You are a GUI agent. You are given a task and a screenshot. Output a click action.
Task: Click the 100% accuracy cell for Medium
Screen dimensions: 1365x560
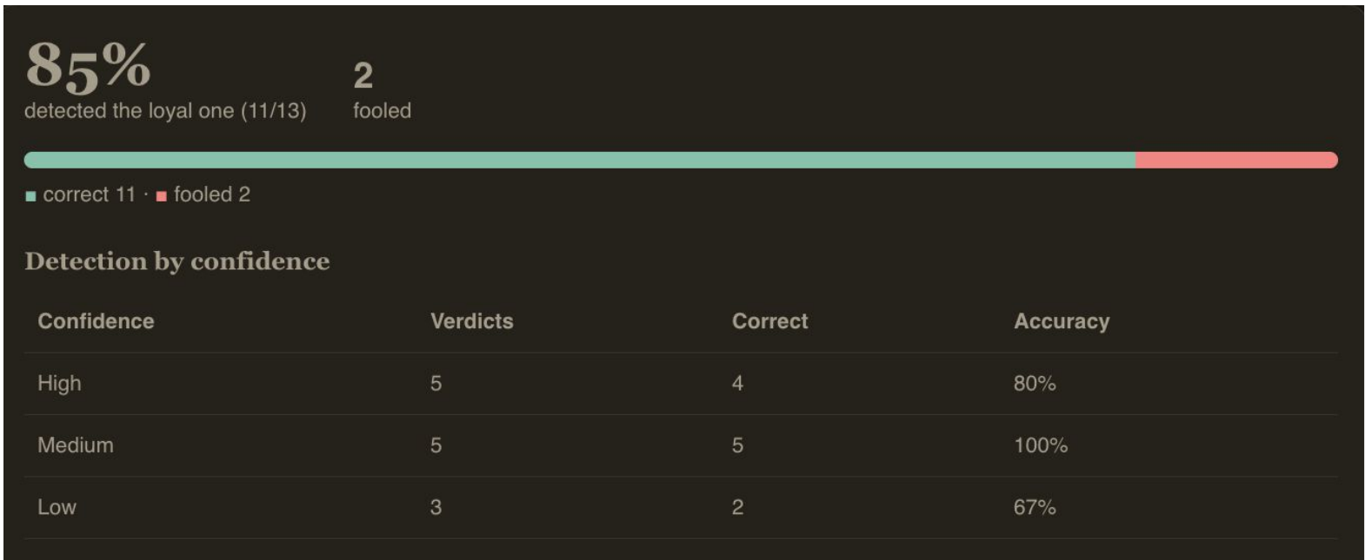coord(1041,445)
